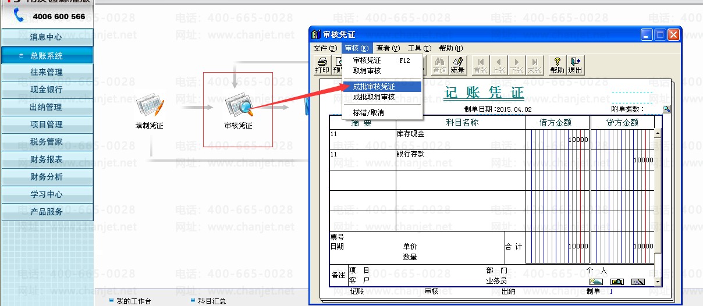This screenshot has width=703, height=306.
Task: Open 产品服务 in the sidebar
Action: click(x=47, y=212)
